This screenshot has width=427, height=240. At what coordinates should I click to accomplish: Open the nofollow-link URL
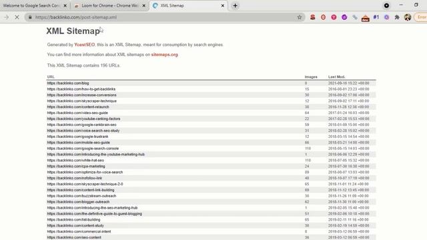click(75, 178)
